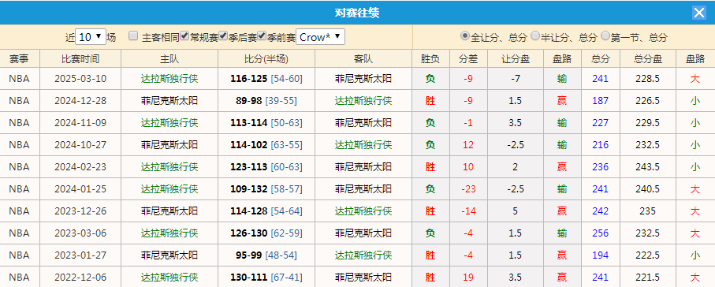Open home team 达拉斯独行侠 in 2025-03-10 row

click(169, 79)
